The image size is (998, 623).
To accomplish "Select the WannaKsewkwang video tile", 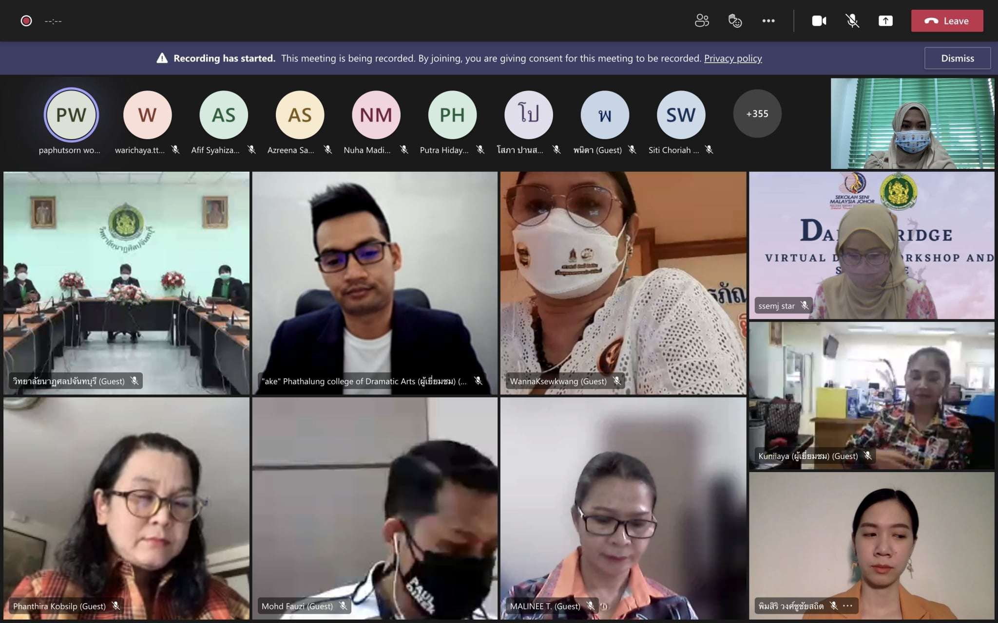I will pyautogui.click(x=623, y=282).
